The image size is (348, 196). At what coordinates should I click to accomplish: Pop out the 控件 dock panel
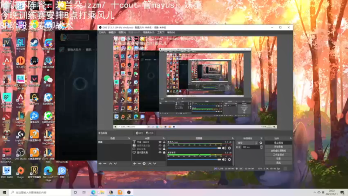(291, 138)
